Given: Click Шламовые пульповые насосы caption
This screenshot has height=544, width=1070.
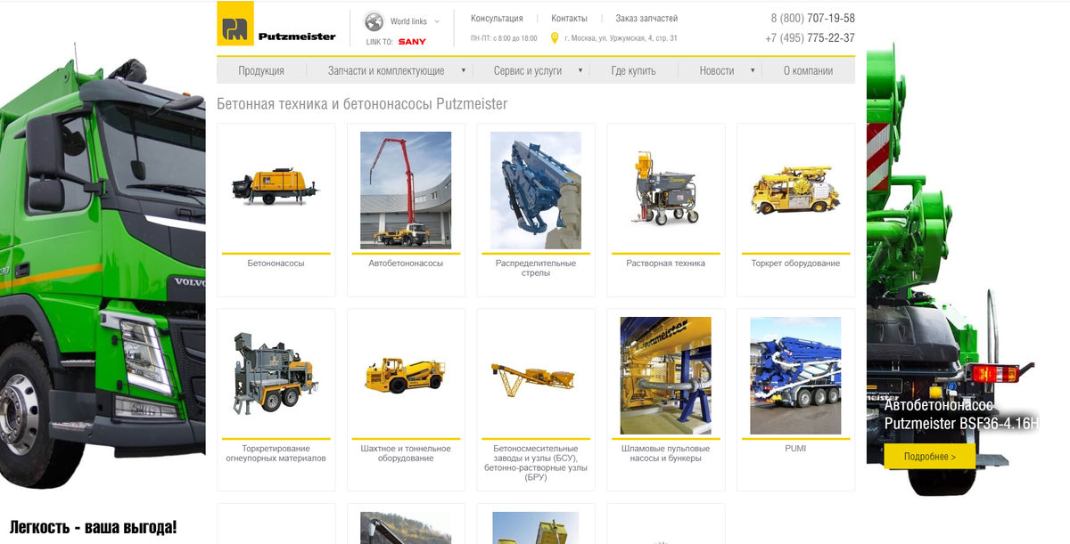Looking at the screenshot, I should coord(665,453).
